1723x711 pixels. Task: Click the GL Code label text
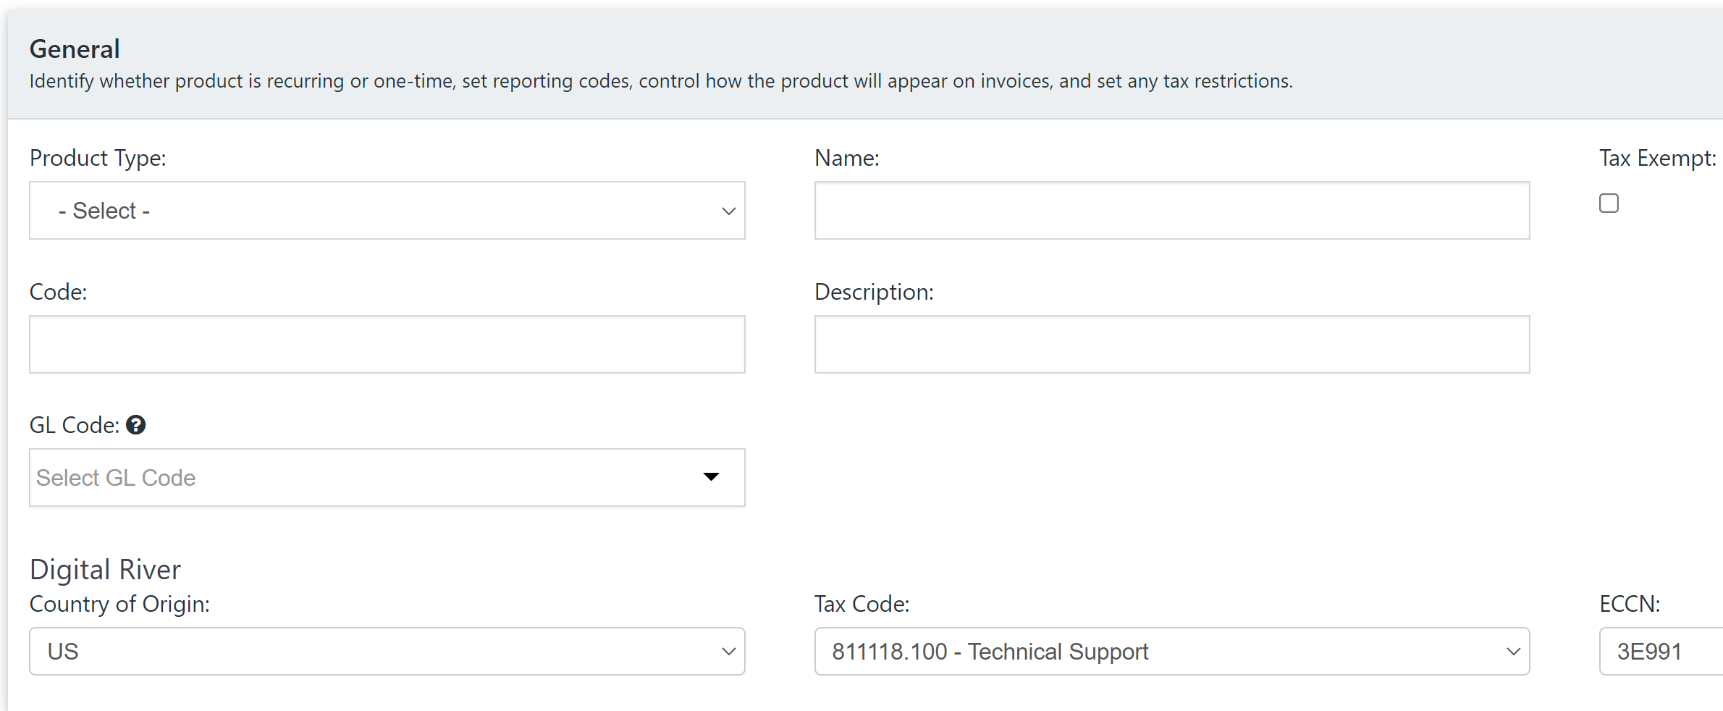74,425
